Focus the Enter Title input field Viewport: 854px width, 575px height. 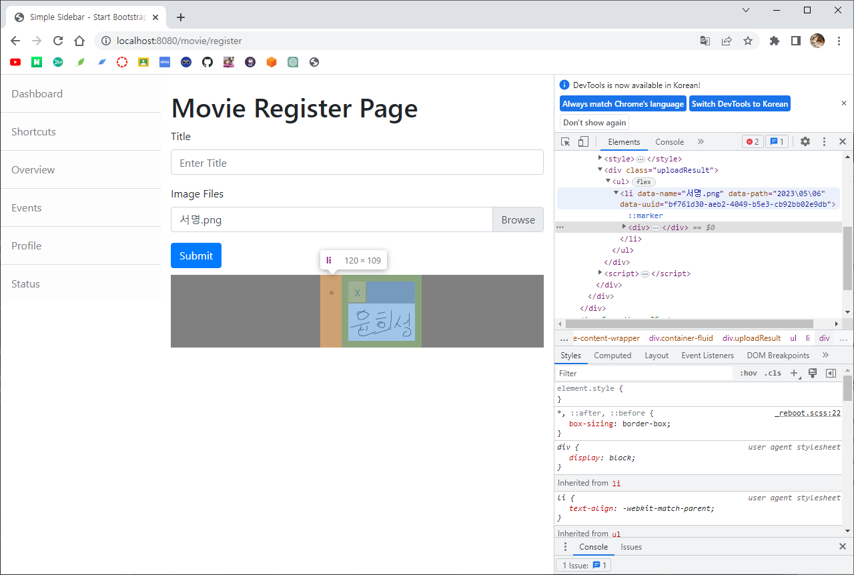[x=357, y=162]
